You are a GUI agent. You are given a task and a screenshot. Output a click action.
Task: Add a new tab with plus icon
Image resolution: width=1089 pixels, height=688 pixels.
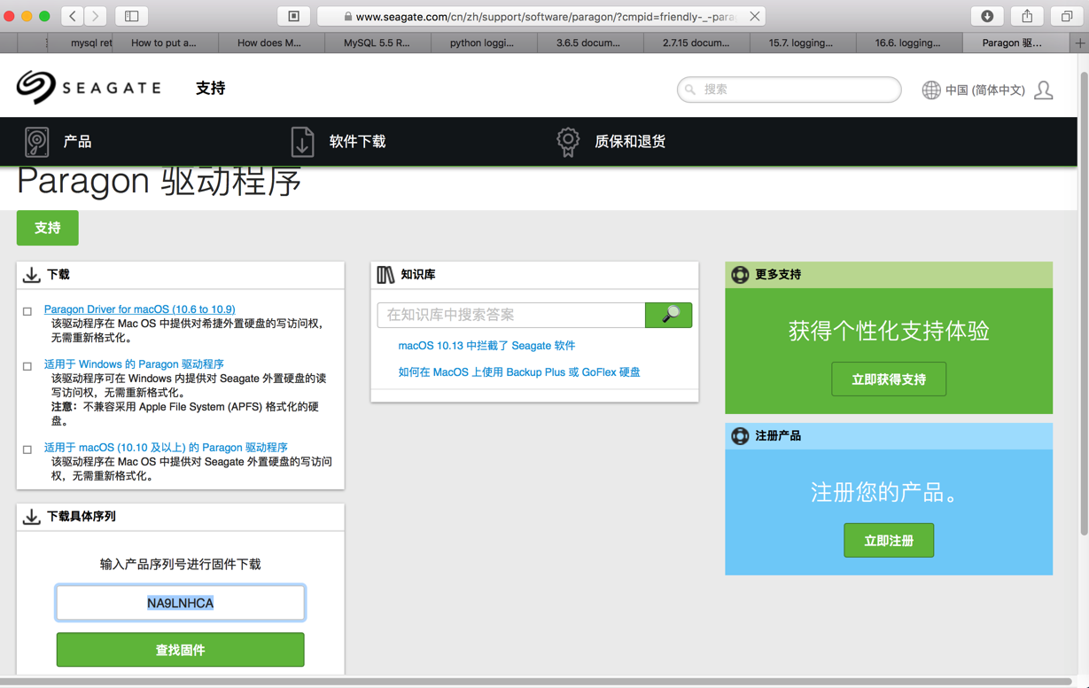1079,43
